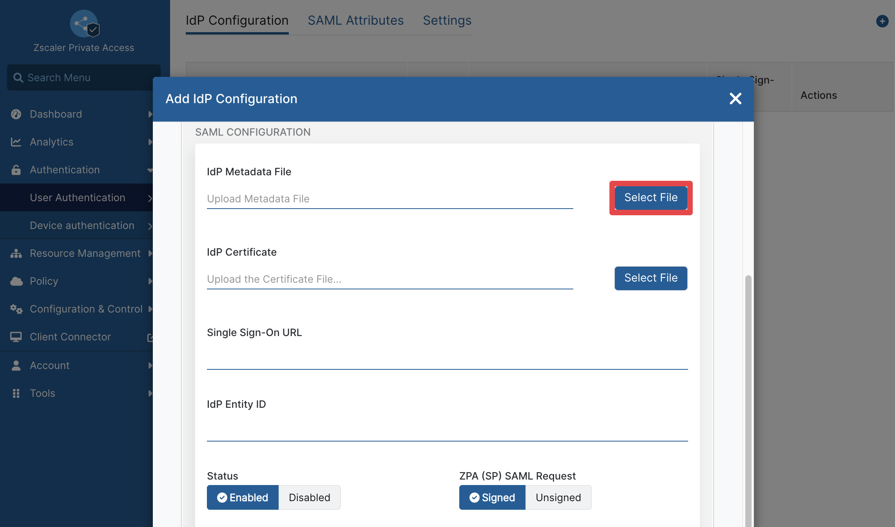Select the Unsigned SAML request option
Image resolution: width=895 pixels, height=527 pixels.
558,498
